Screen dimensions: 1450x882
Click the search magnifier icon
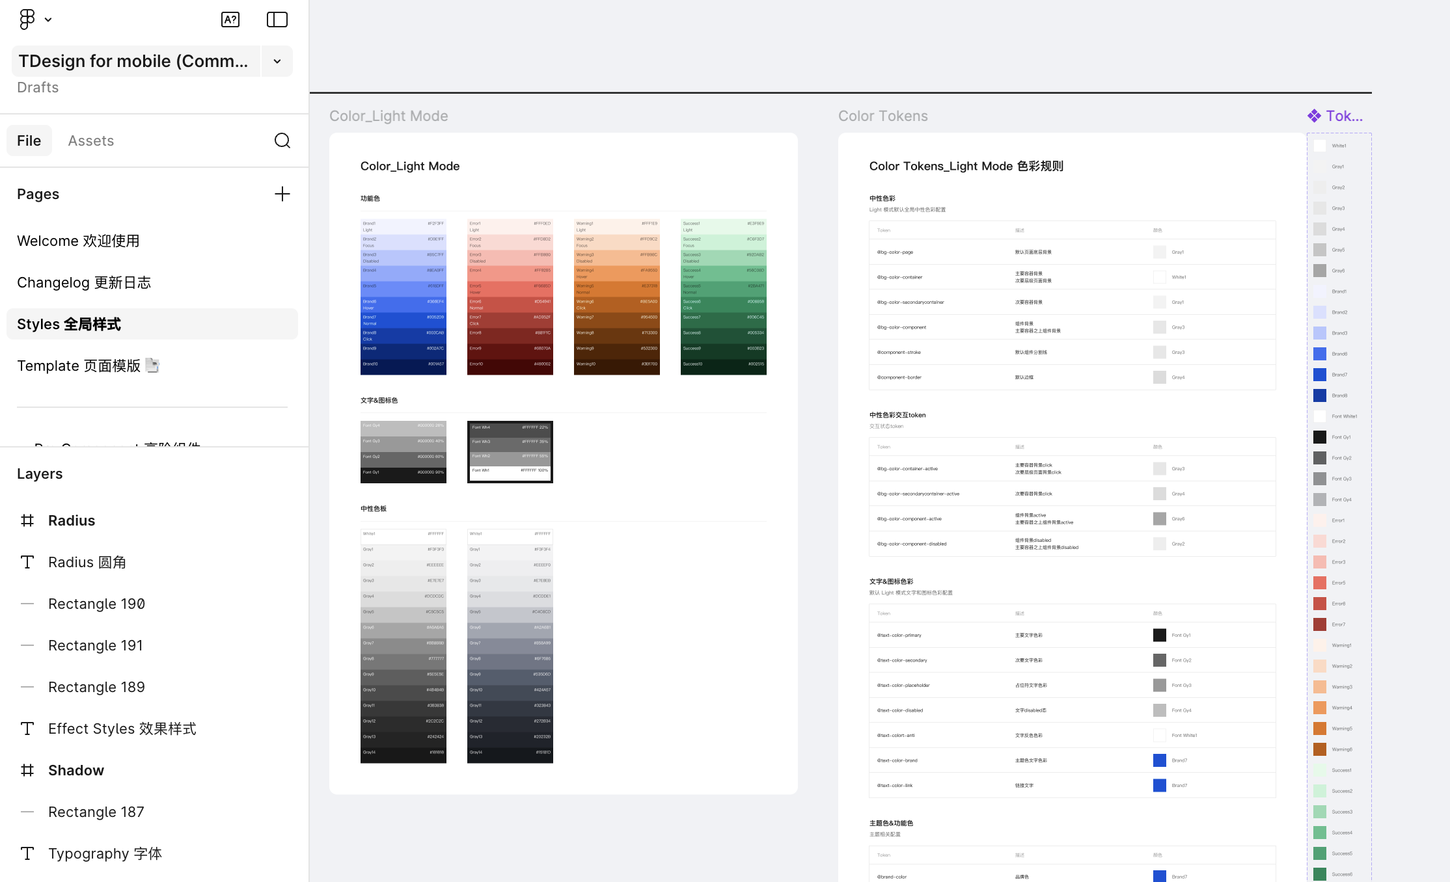tap(282, 140)
